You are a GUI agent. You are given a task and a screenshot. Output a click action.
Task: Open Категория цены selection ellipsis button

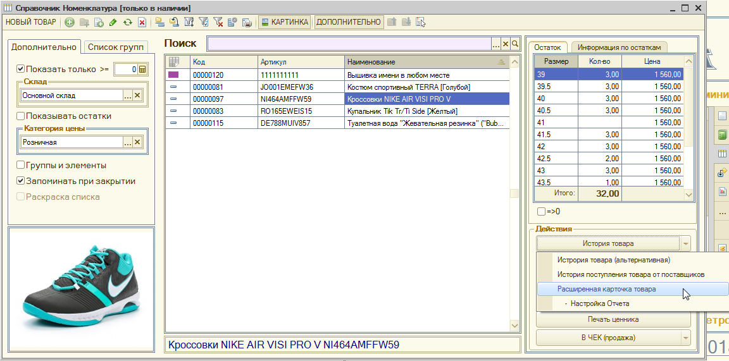pyautogui.click(x=128, y=142)
